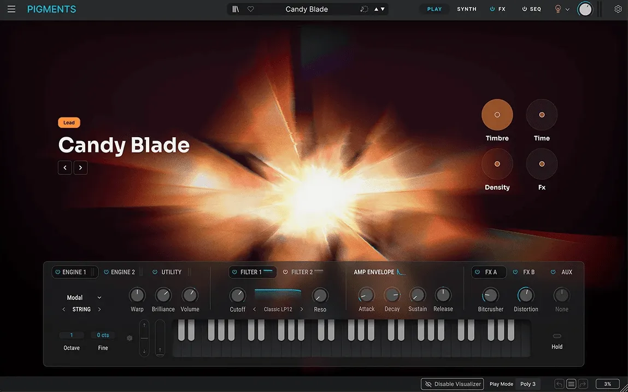Click the pitch bend down arrow

[x=144, y=352]
